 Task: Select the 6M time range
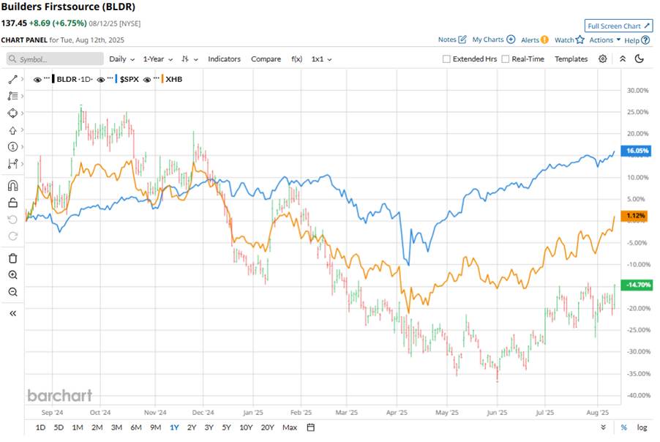[136, 427]
